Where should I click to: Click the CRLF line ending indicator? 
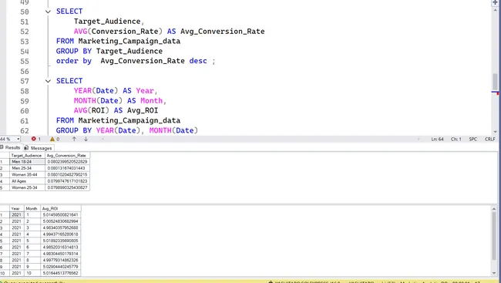click(489, 139)
